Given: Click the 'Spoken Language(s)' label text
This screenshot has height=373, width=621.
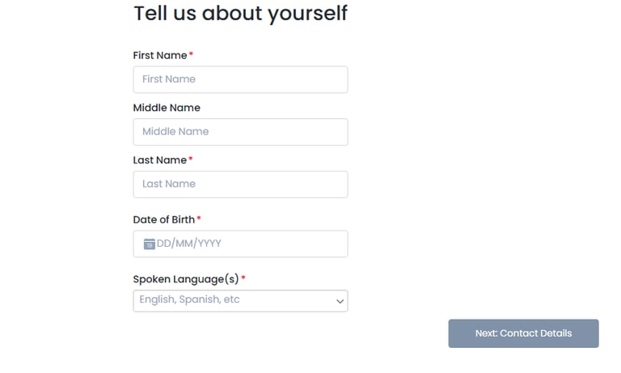Looking at the screenshot, I should coord(185,279).
